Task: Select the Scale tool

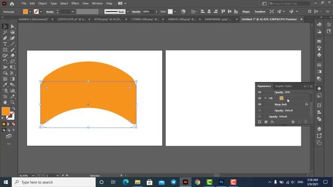Action: coord(12,61)
